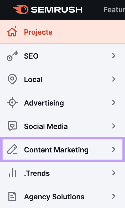Click the Advertising crosshair icon
The image size is (125, 208).
point(12,102)
